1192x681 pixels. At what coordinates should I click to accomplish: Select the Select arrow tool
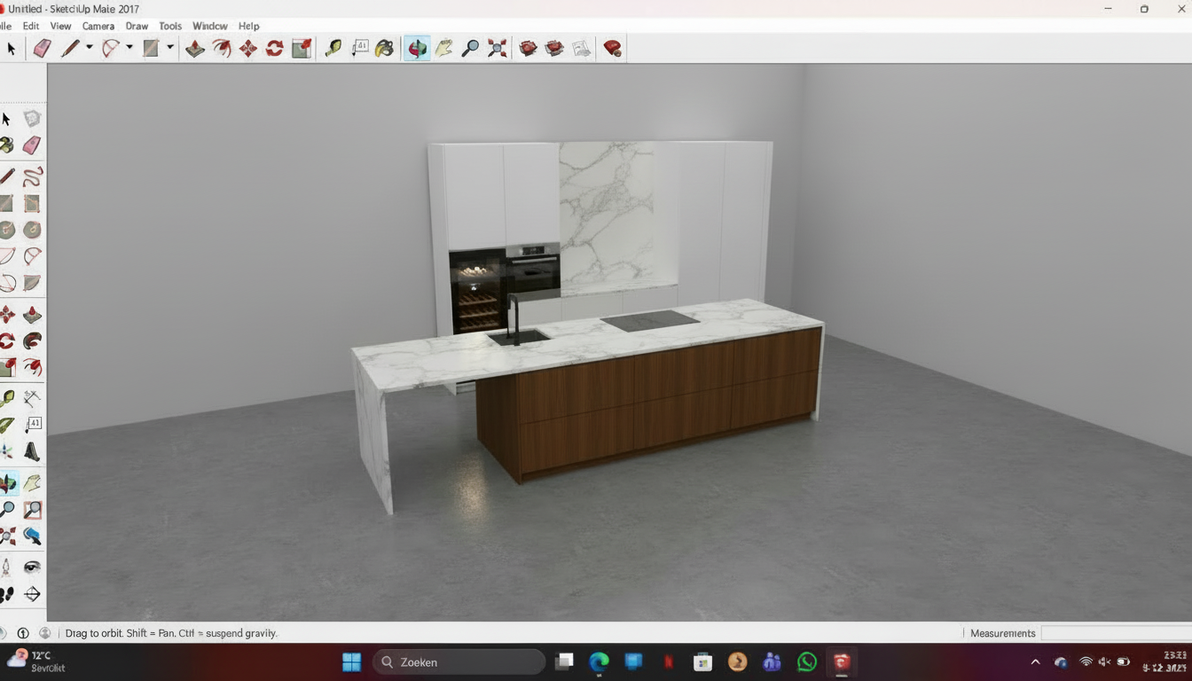click(x=11, y=49)
